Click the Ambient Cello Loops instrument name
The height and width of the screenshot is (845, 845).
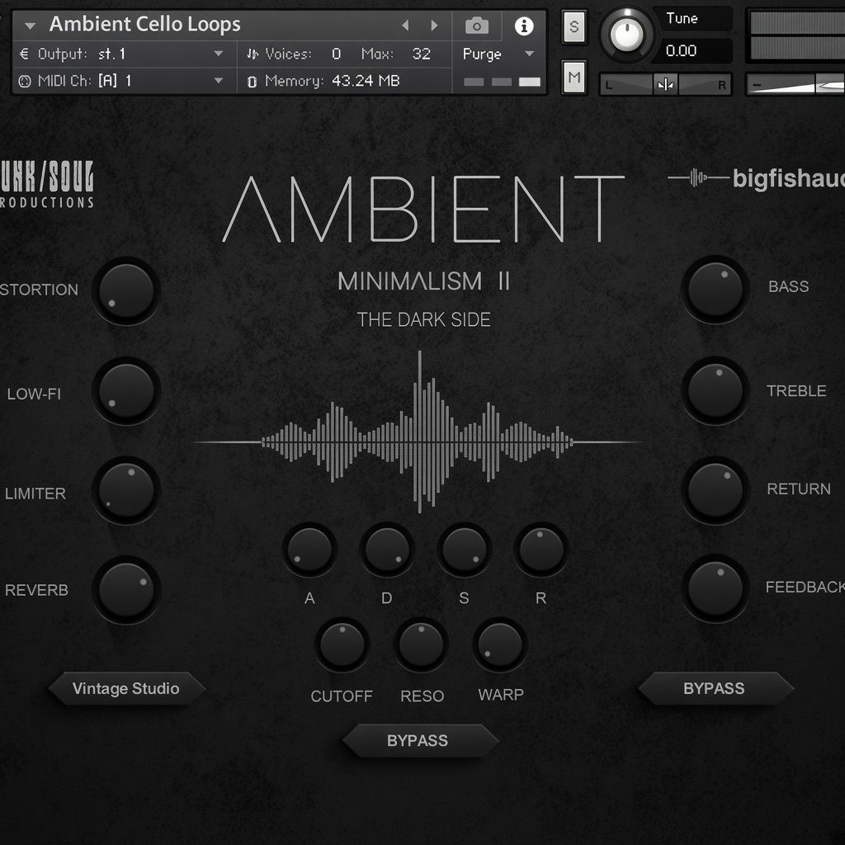(144, 25)
